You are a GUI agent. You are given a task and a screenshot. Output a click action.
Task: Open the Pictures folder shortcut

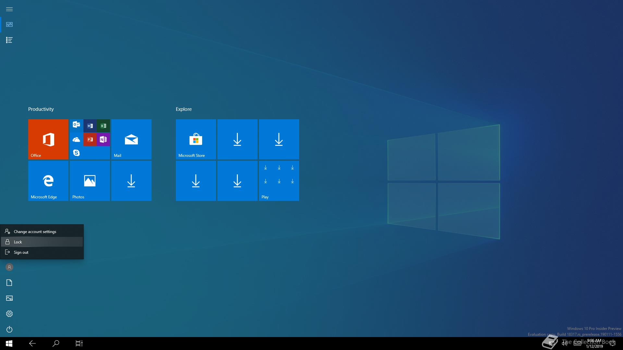pos(9,298)
